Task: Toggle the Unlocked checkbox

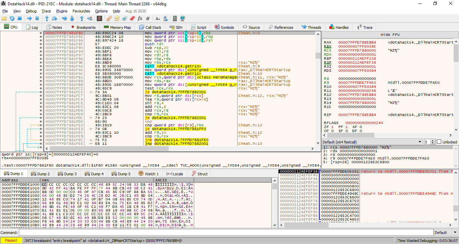Action: pos(439,142)
